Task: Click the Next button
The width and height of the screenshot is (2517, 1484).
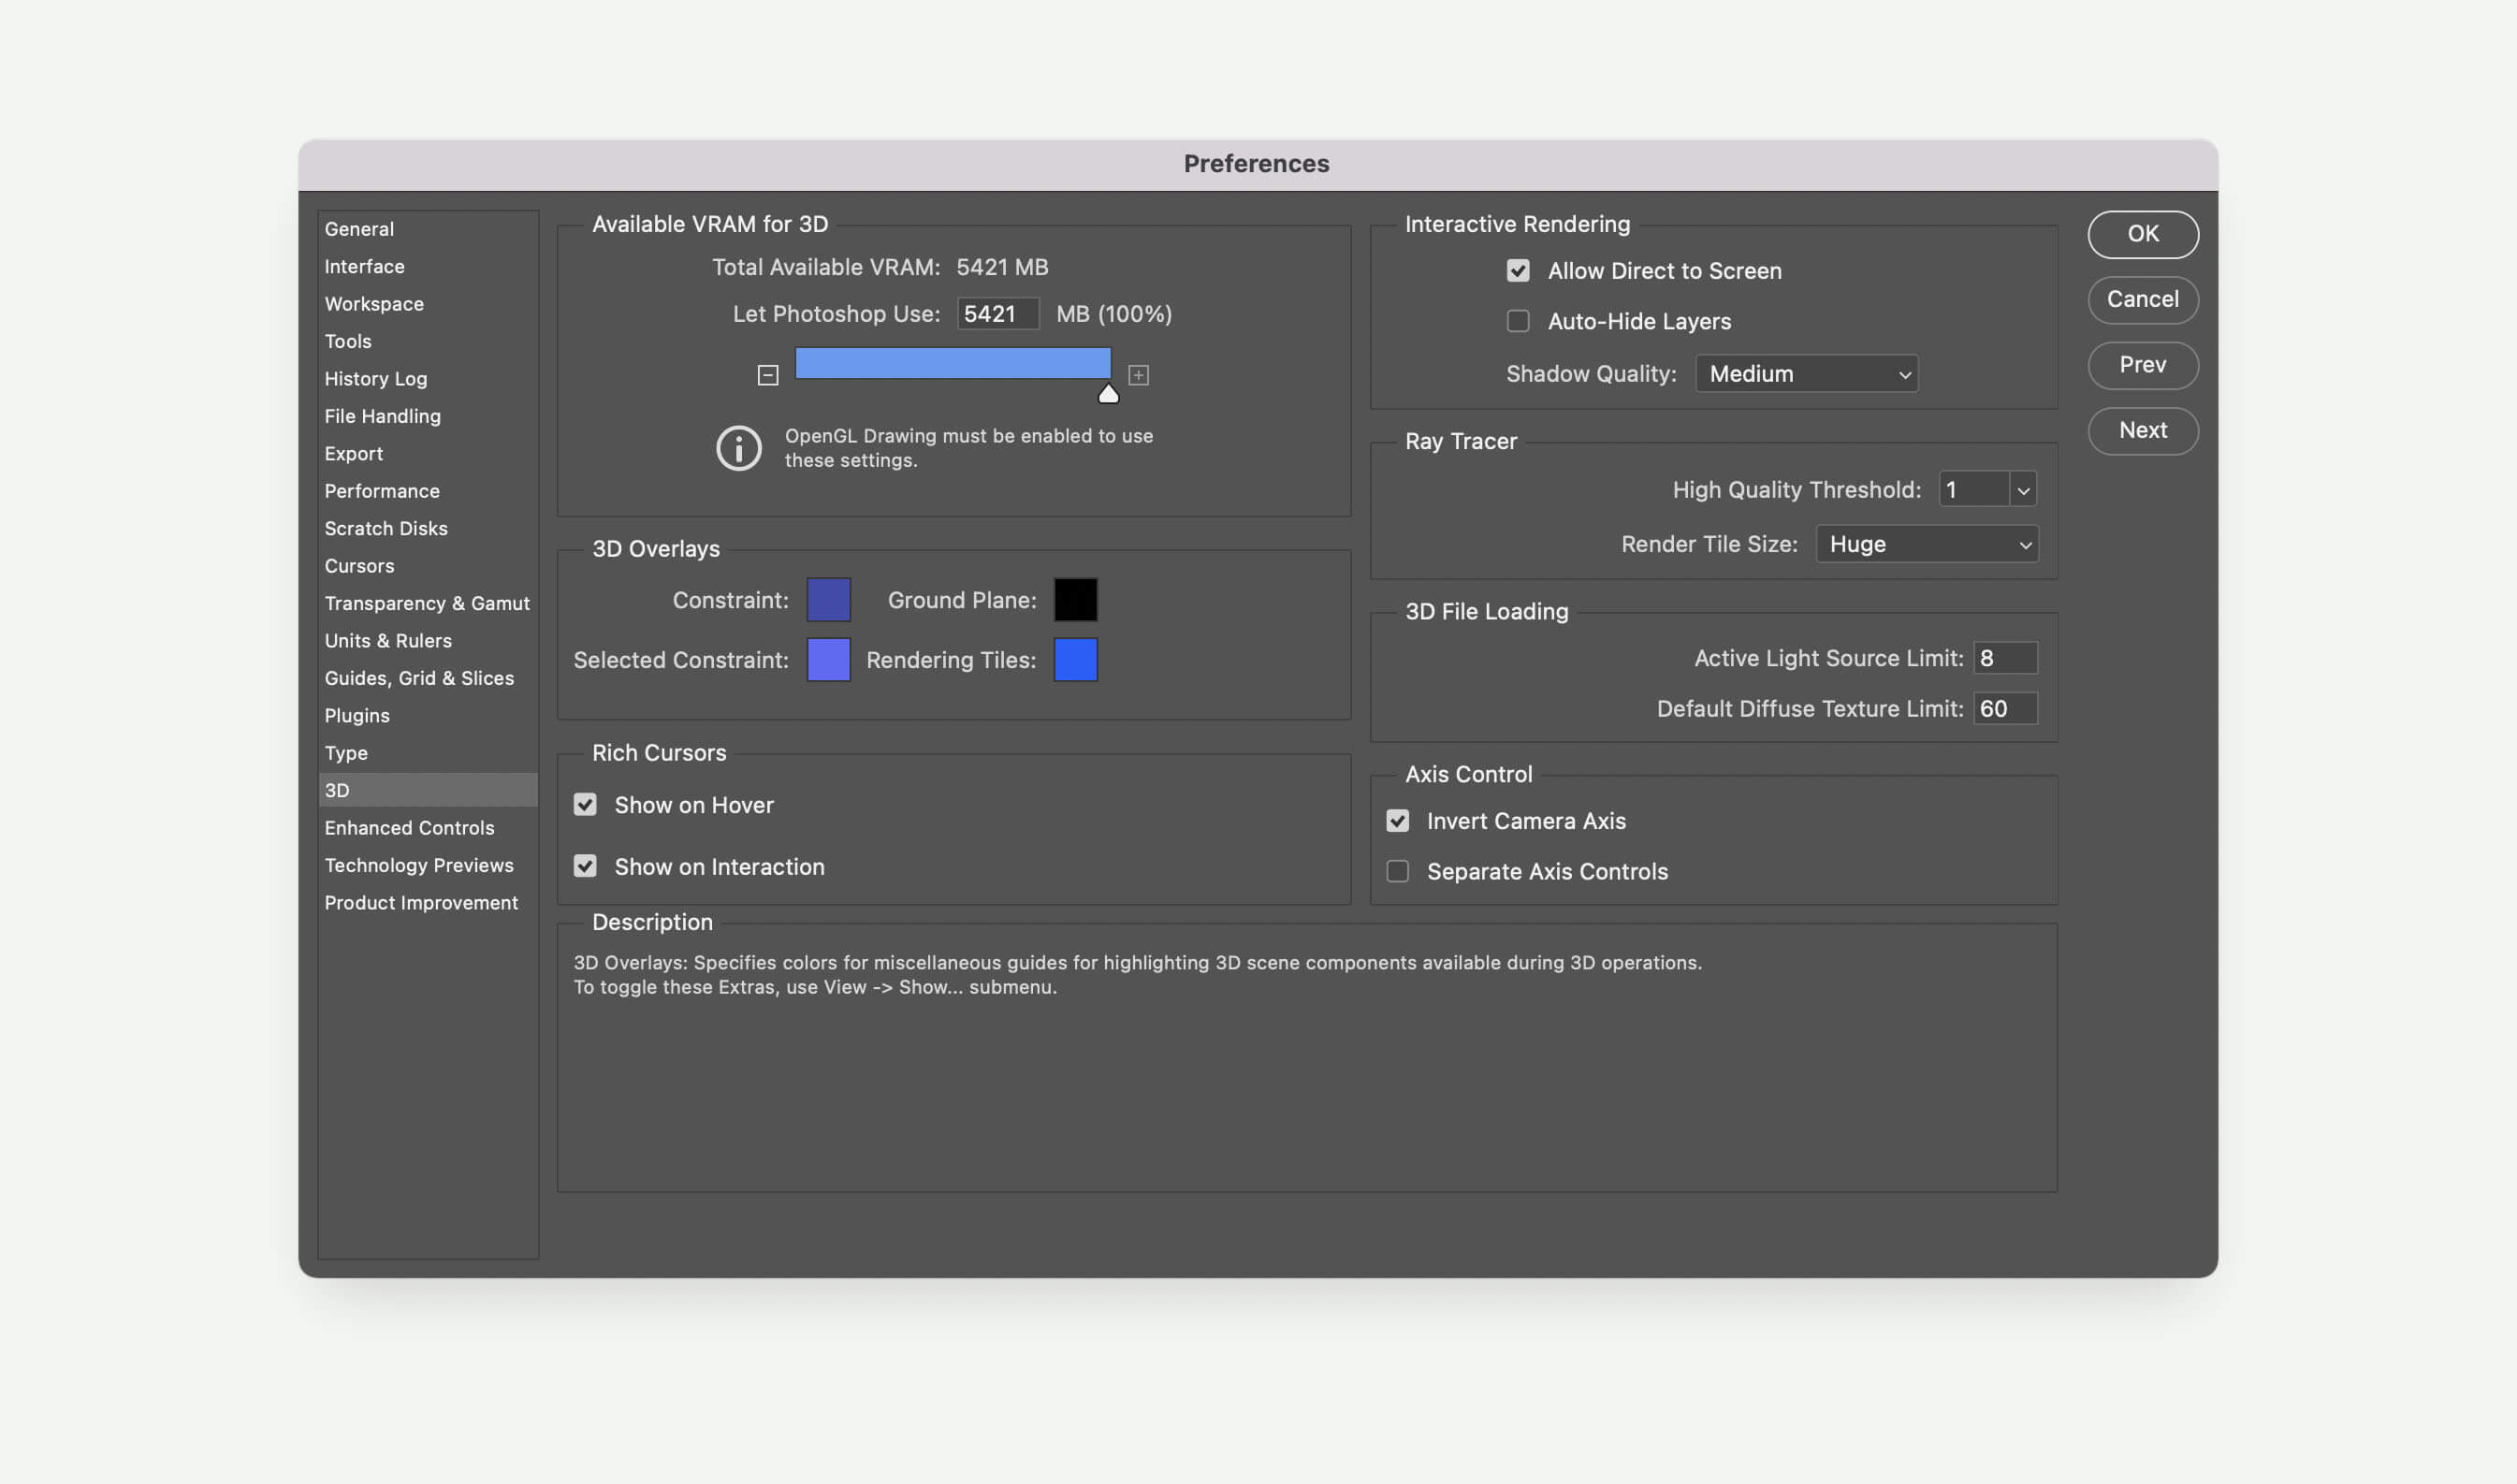Action: point(2143,430)
